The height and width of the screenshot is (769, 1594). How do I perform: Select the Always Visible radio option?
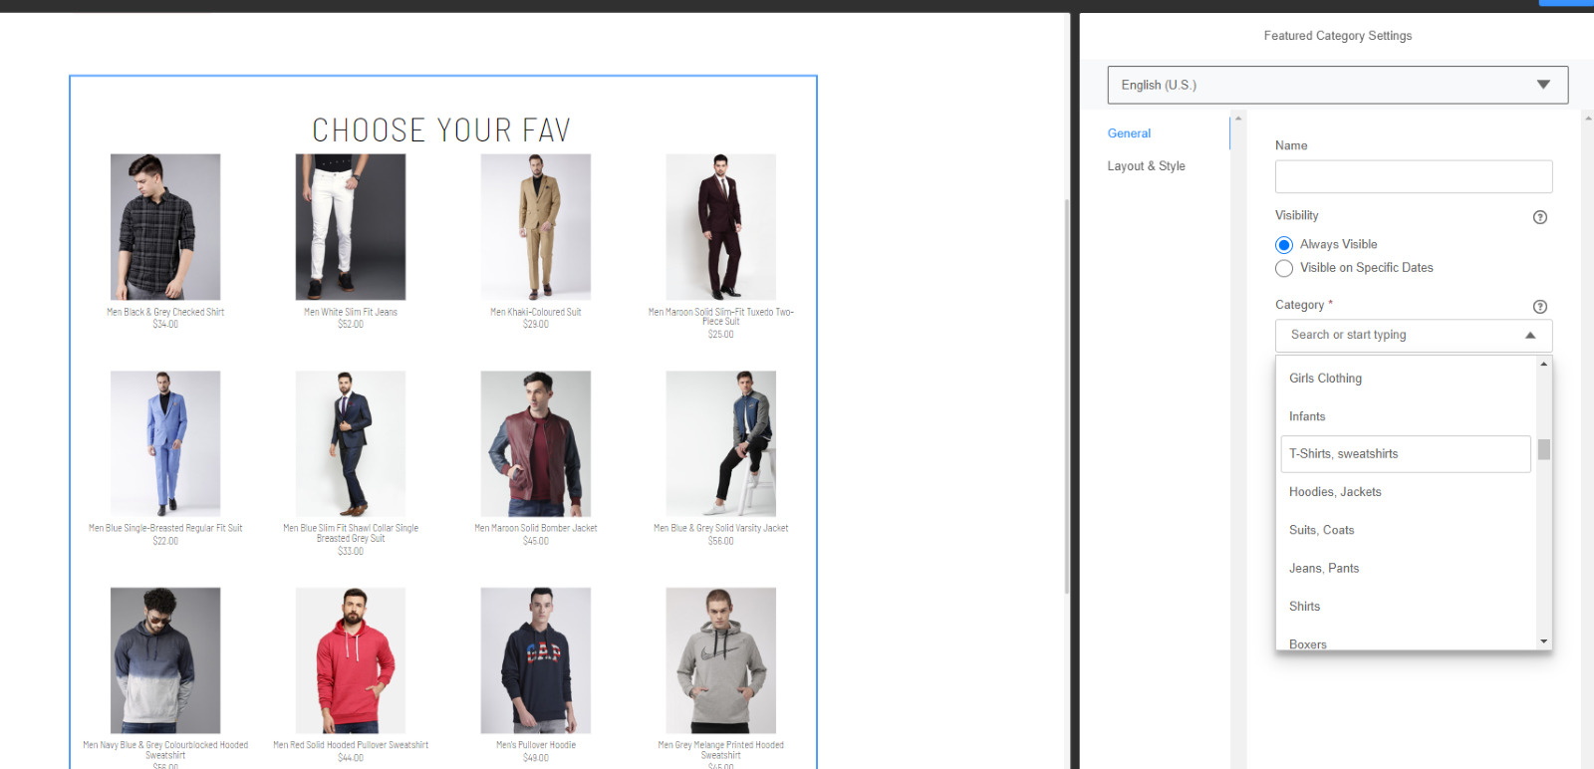(x=1284, y=245)
